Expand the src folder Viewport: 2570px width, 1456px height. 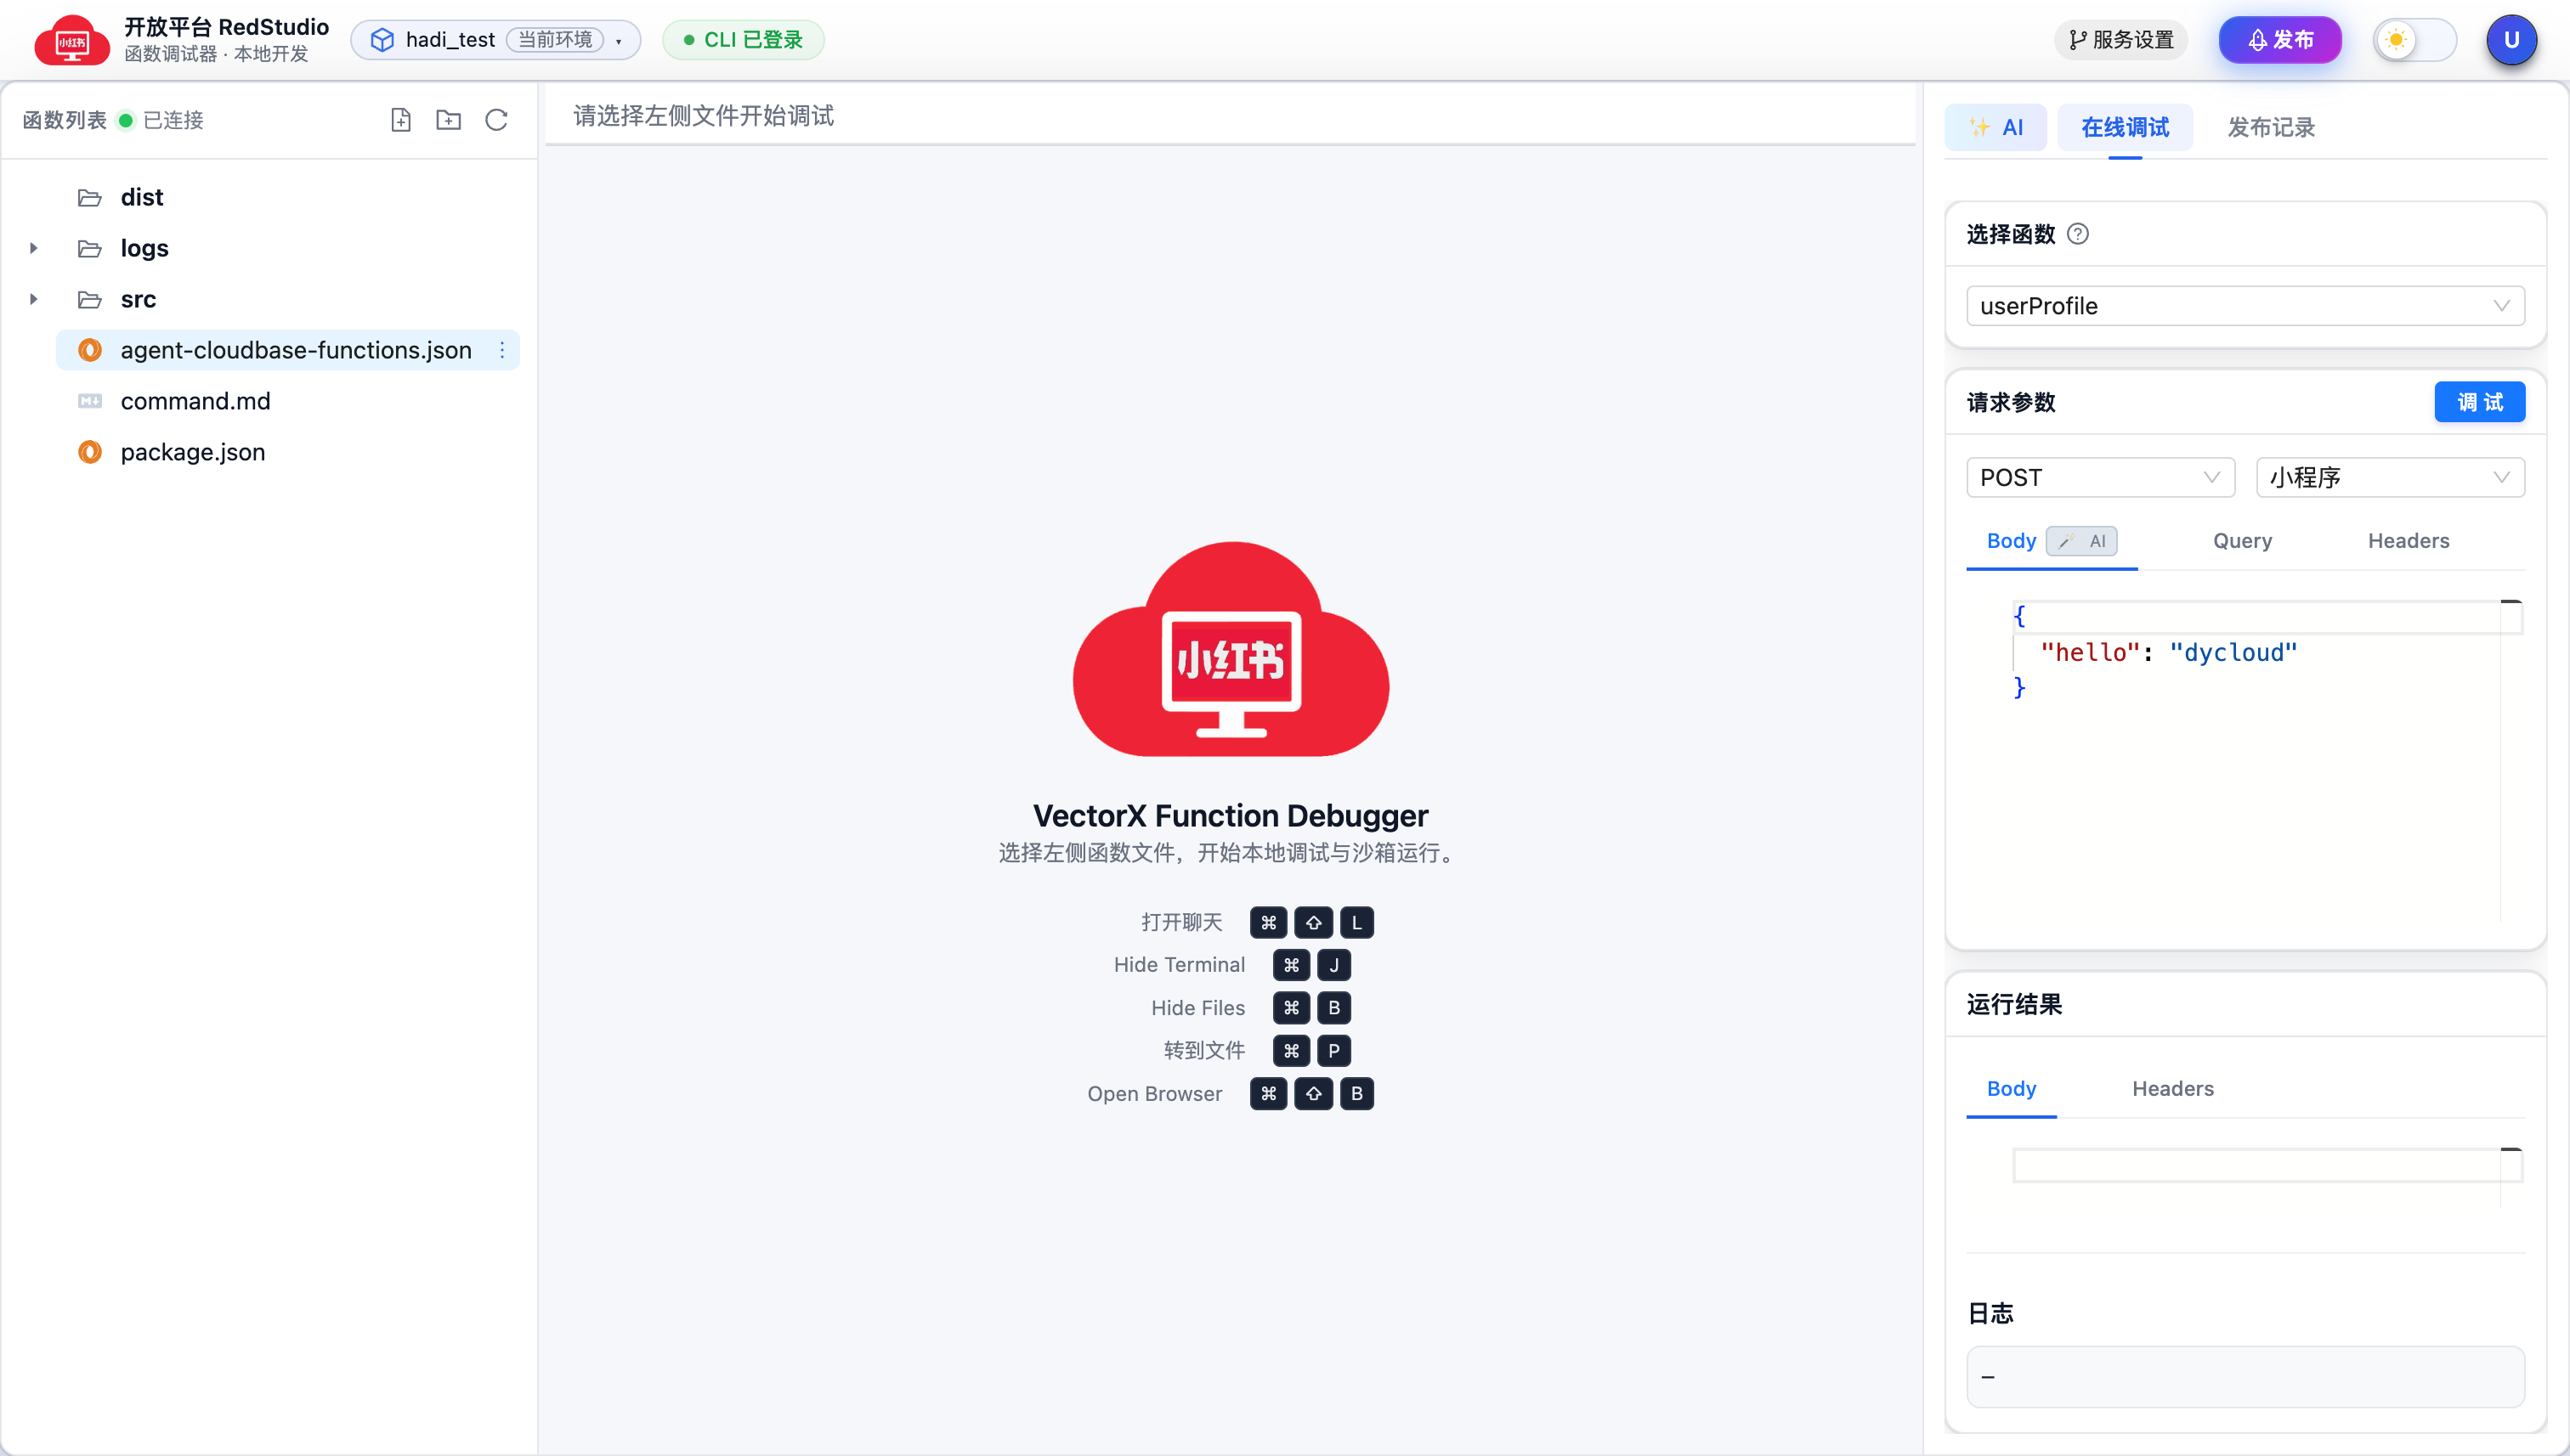pyautogui.click(x=34, y=299)
